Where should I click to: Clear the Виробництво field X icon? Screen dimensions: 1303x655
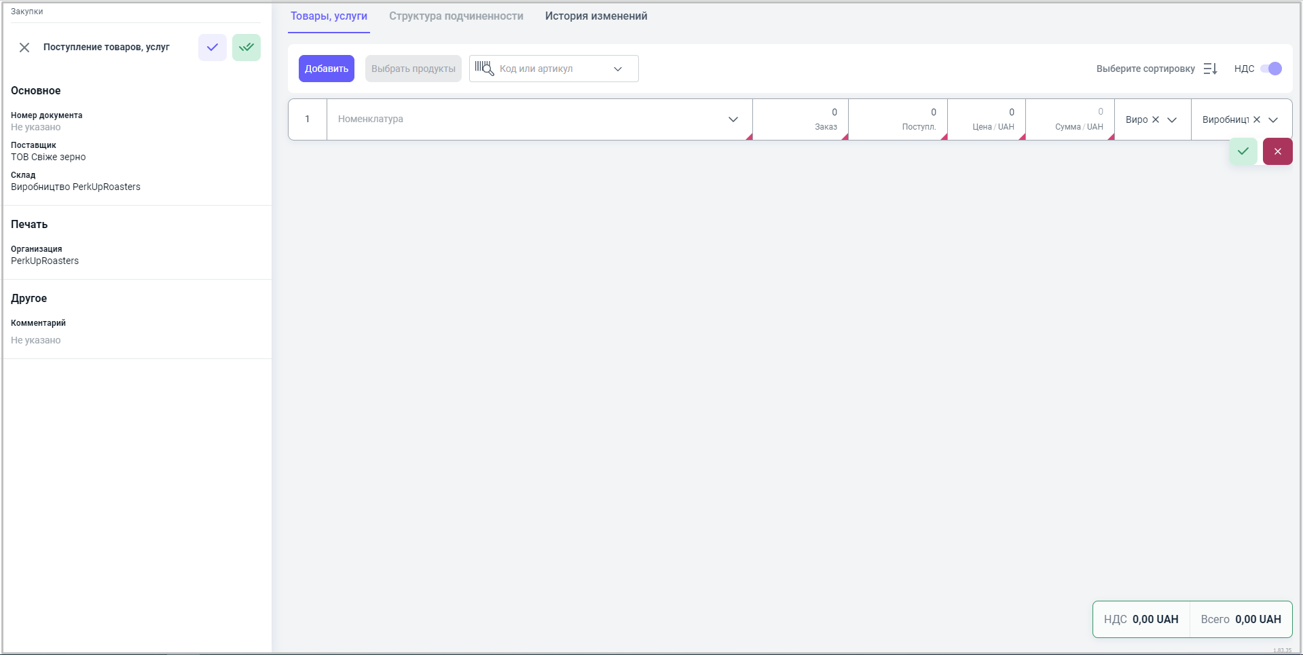1257,119
